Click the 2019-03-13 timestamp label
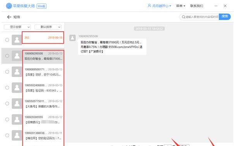 point(149,29)
